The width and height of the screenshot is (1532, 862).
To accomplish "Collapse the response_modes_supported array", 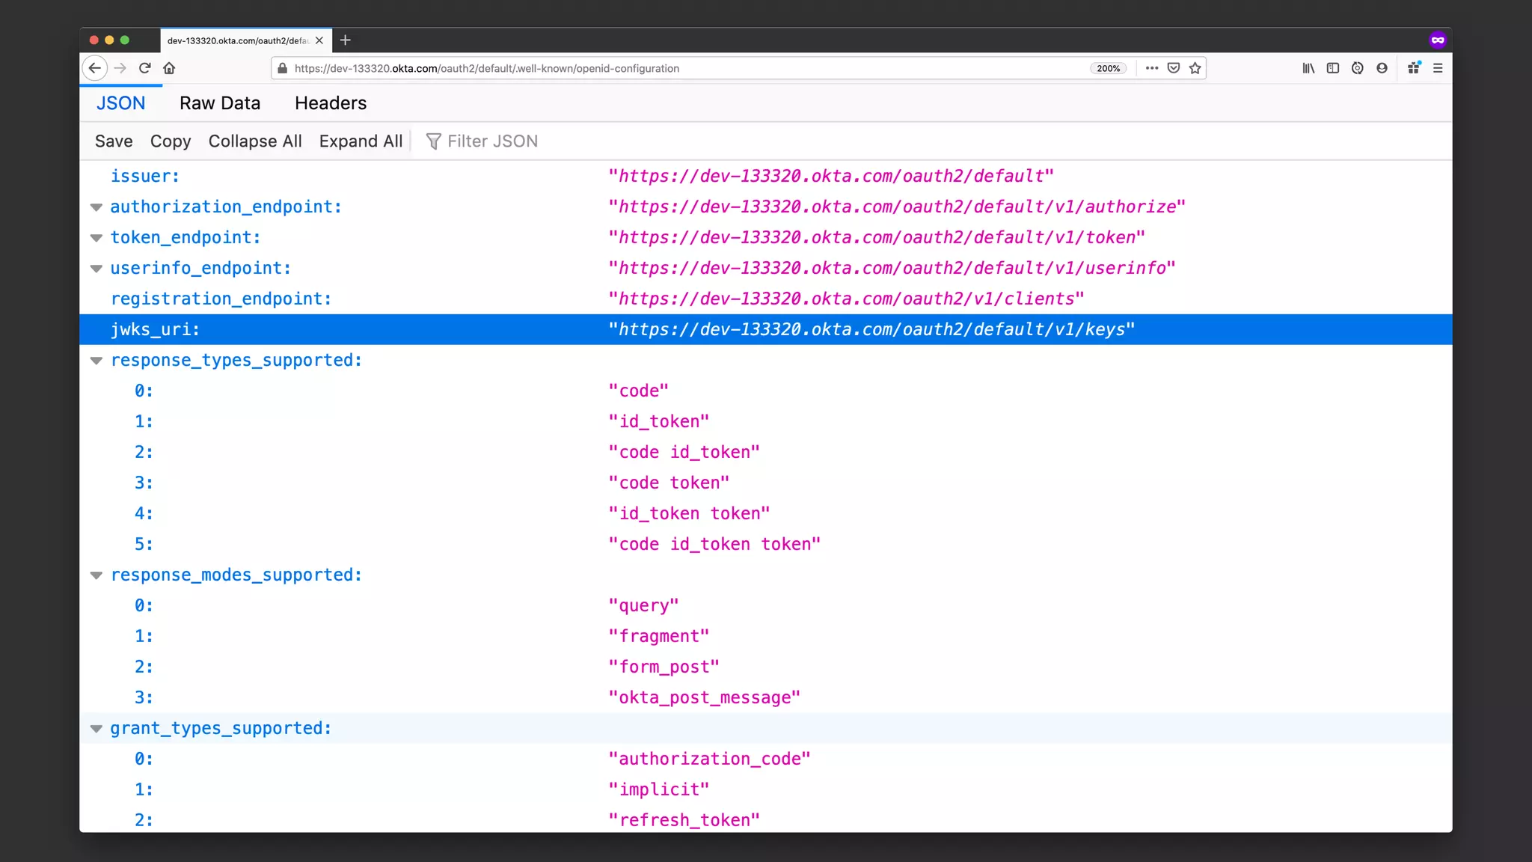I will (96, 575).
